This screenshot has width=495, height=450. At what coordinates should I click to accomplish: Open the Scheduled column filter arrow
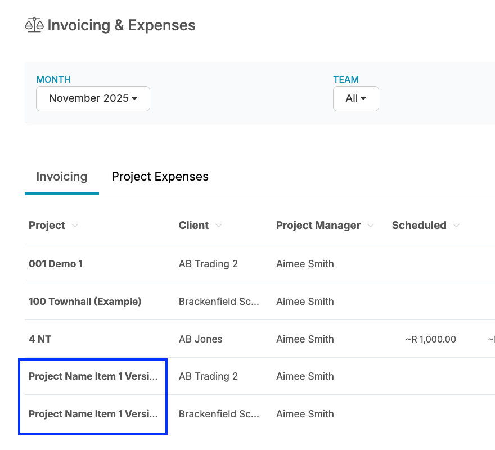coord(456,226)
